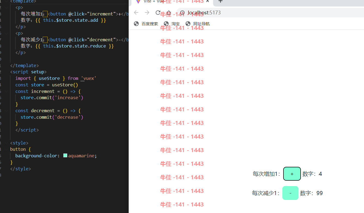
Task: Click the globe icon of 淘宝 bookmark
Action: click(x=166, y=24)
